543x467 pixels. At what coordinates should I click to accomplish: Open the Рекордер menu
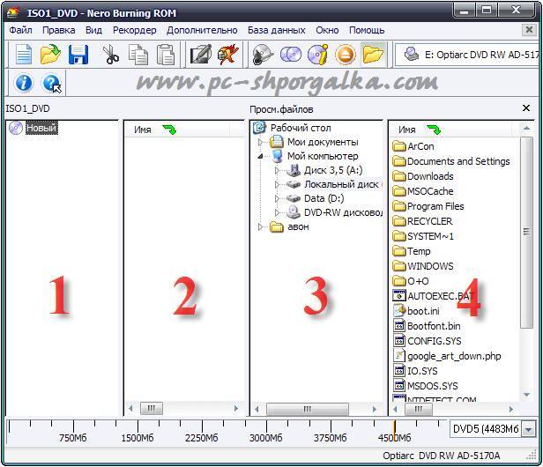(x=134, y=31)
